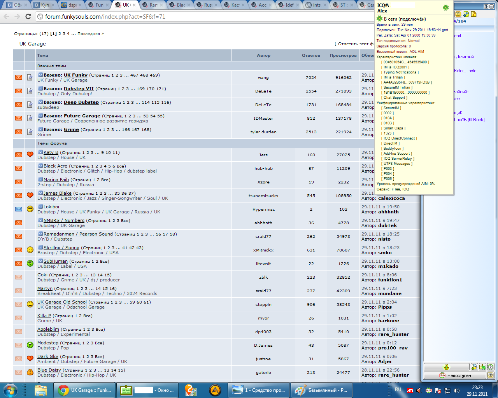
Task: Click the green smiley on SubHuman row
Action: [x=30, y=264]
